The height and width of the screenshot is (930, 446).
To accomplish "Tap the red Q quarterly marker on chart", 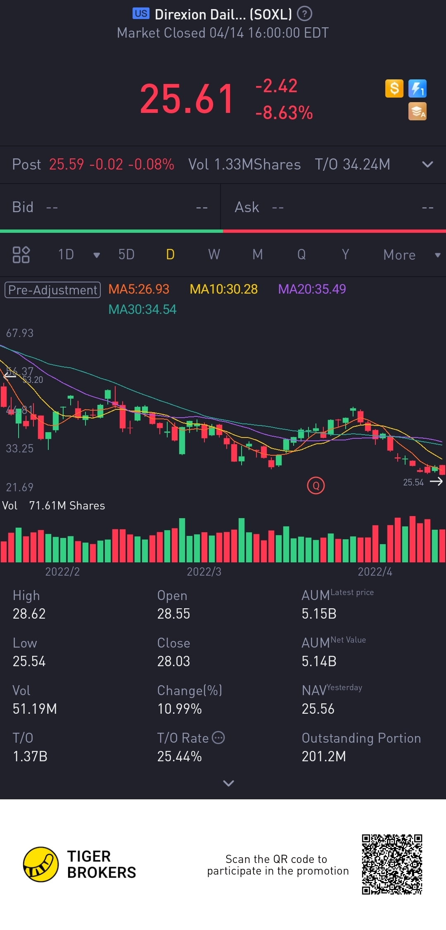I will [316, 485].
